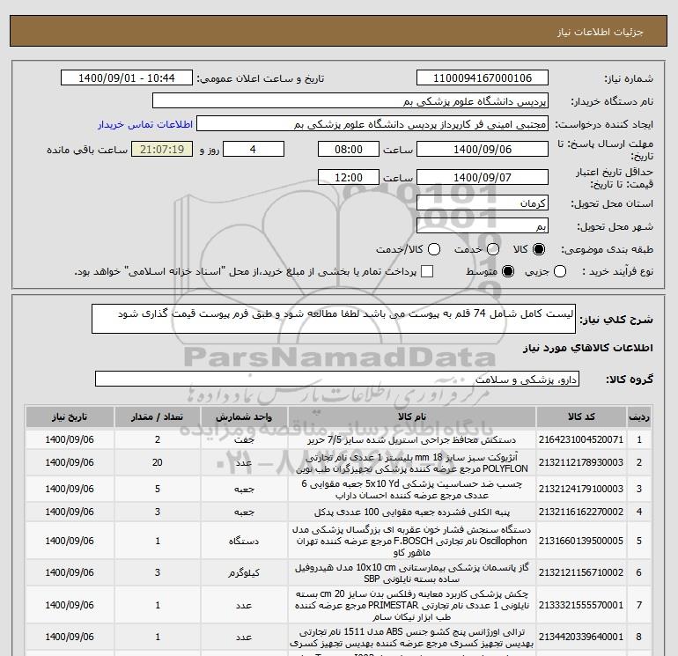Click product code 2132121156710002
The image size is (678, 656).
(581, 572)
